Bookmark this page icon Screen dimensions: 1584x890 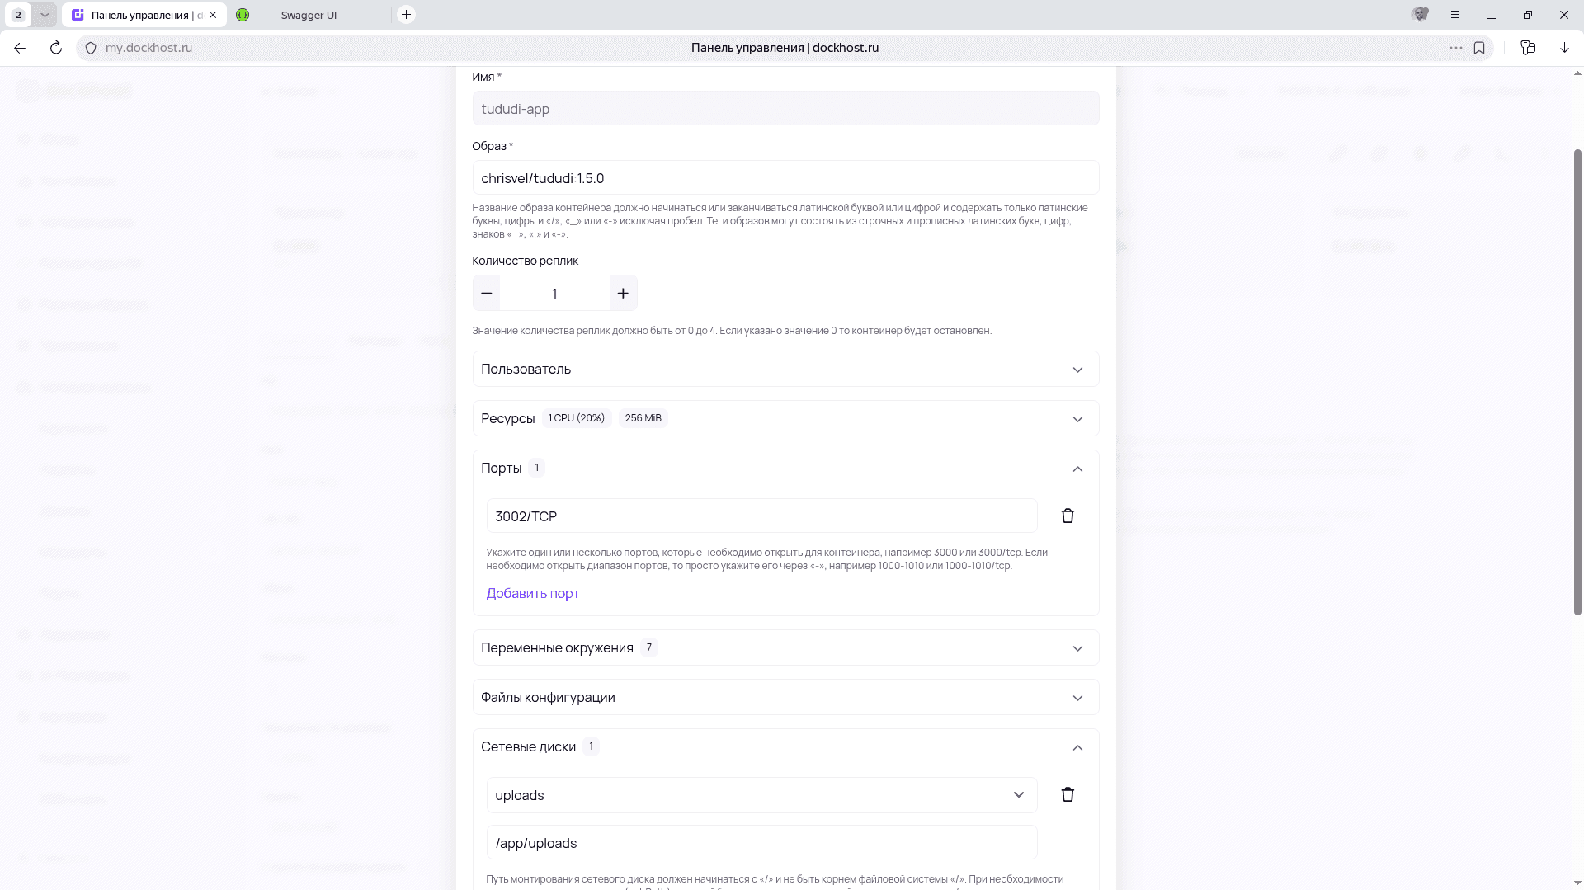[x=1479, y=48]
